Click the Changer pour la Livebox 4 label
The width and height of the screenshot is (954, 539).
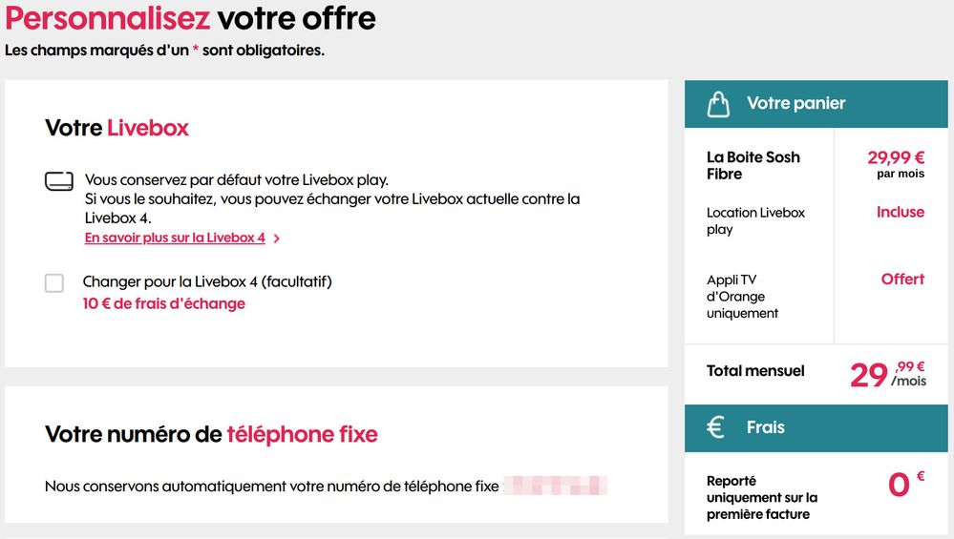(207, 281)
